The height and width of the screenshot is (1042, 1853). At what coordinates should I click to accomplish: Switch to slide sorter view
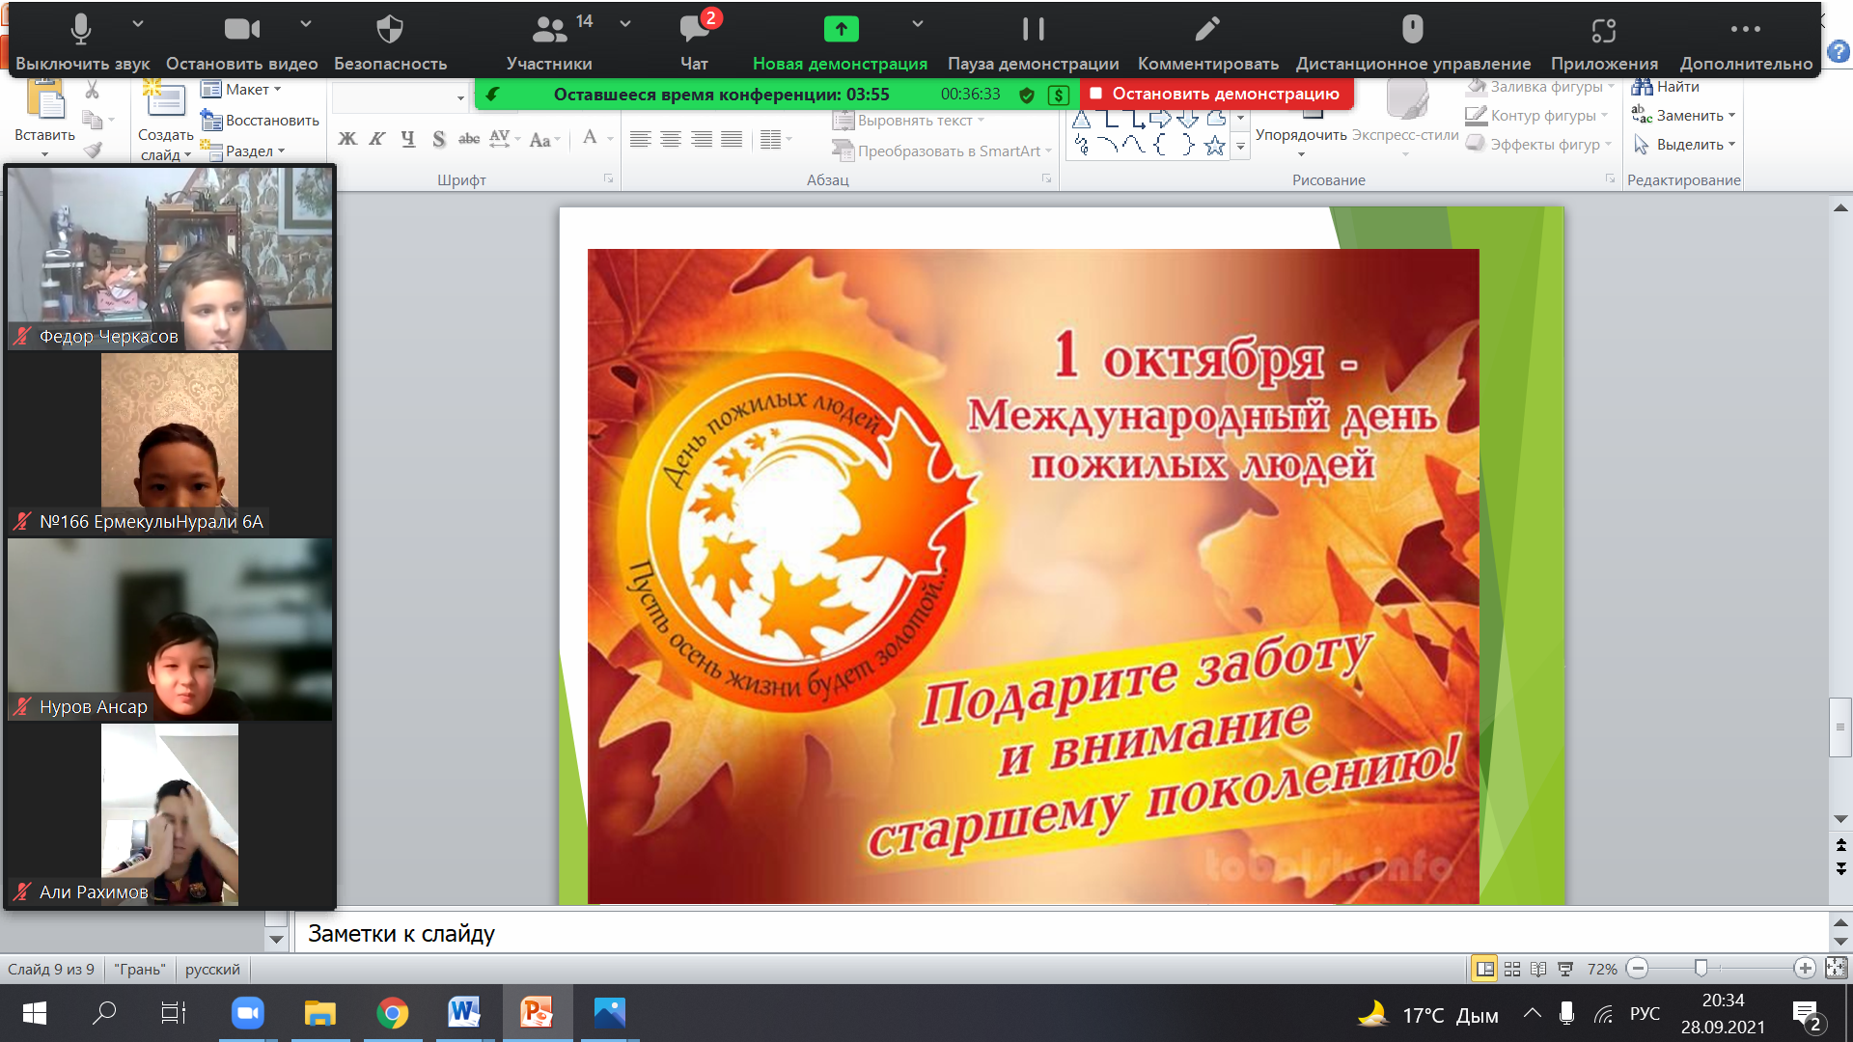1512,969
